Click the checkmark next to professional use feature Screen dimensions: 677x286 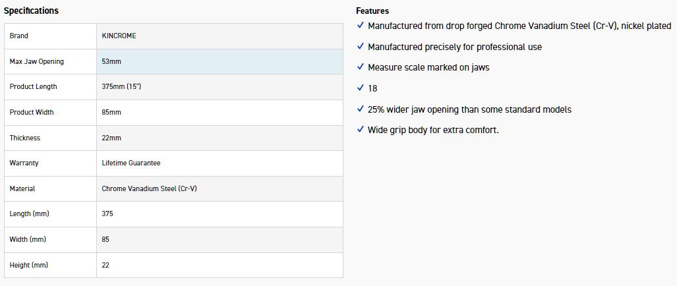pyautogui.click(x=360, y=47)
